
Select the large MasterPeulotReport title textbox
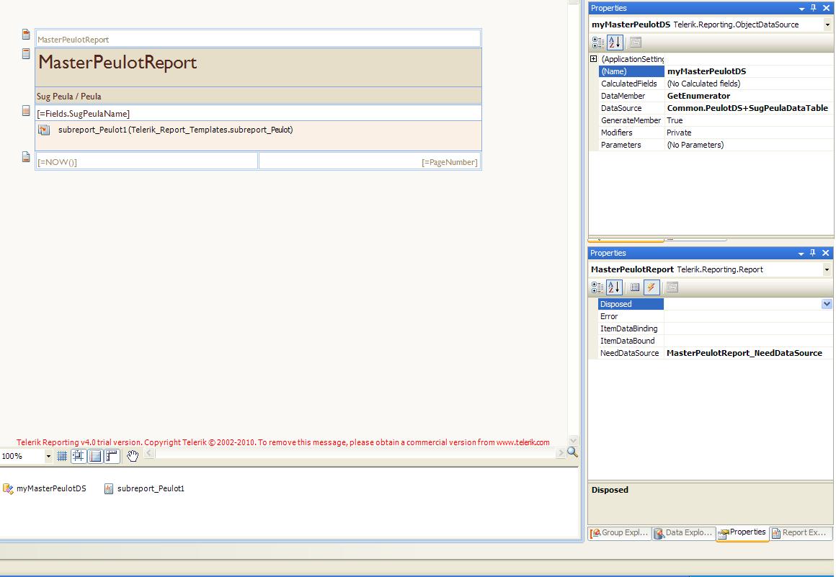(x=258, y=68)
